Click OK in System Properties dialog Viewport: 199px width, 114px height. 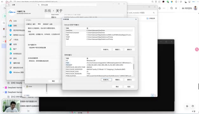point(53,81)
